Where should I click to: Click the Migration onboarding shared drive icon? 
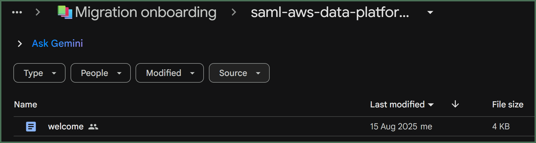pyautogui.click(x=65, y=12)
